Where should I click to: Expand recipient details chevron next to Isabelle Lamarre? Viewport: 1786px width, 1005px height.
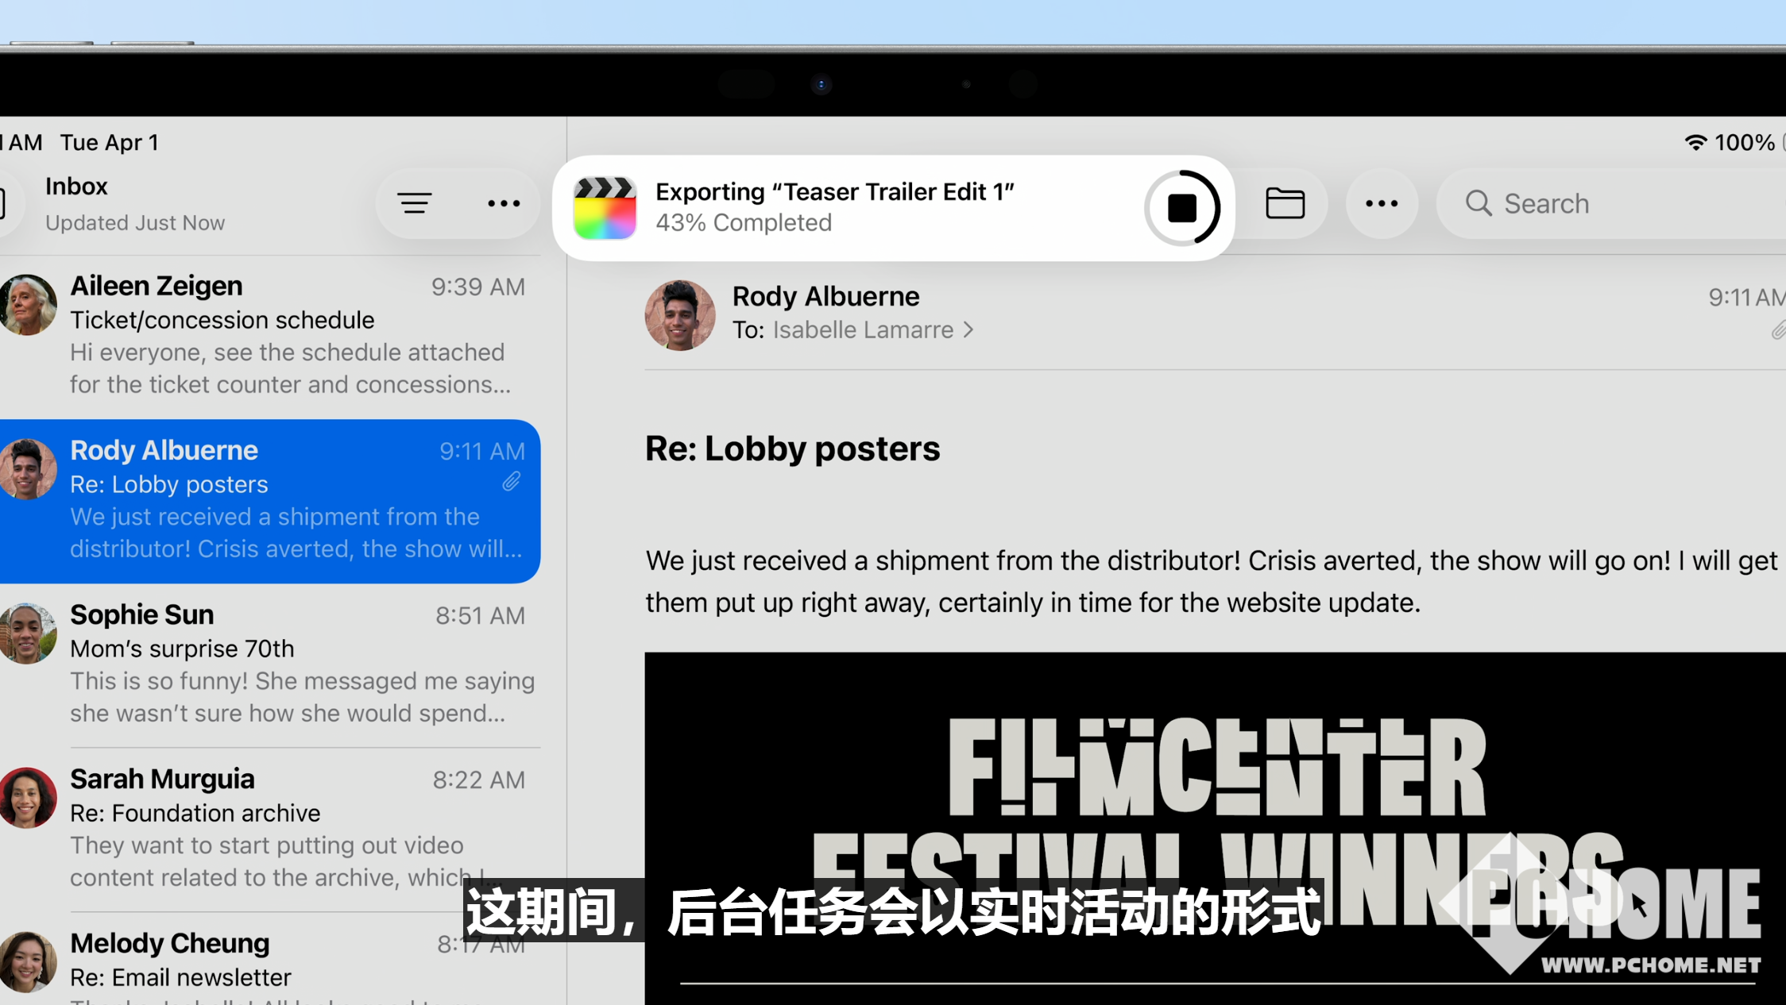coord(968,330)
